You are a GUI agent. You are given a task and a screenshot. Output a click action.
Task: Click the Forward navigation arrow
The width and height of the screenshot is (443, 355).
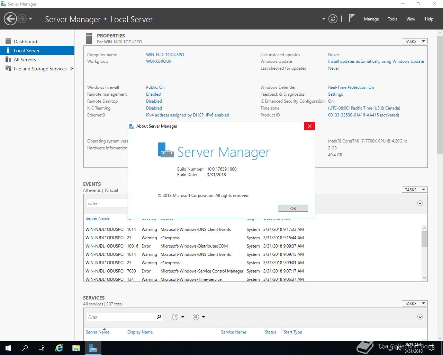click(x=22, y=19)
